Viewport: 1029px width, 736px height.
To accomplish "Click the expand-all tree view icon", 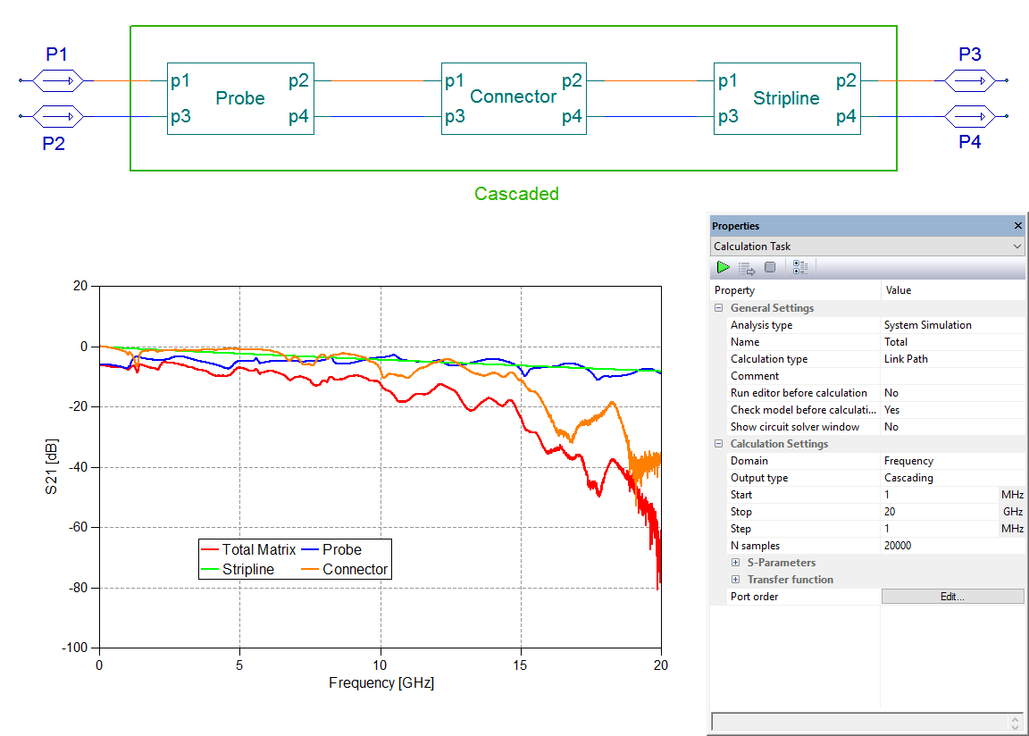I will (x=799, y=267).
